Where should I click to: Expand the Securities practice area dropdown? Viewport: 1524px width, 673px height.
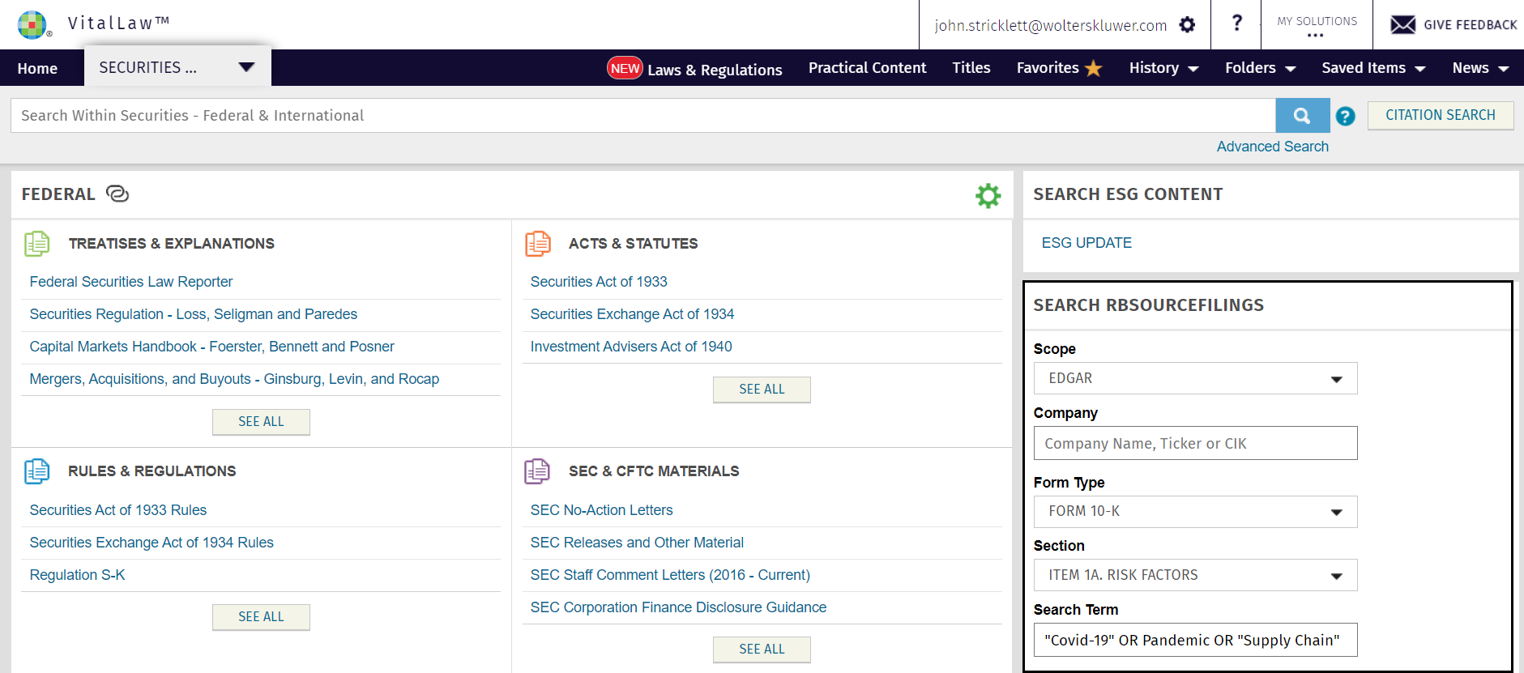tap(246, 67)
